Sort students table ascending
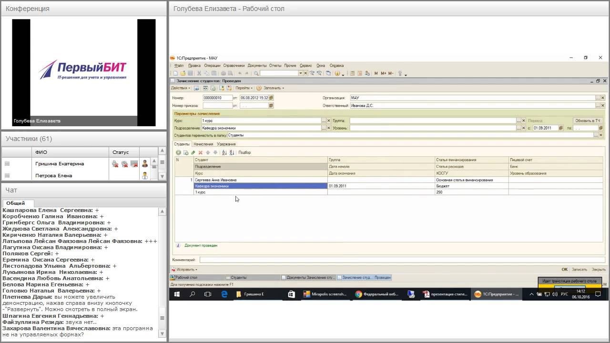This screenshot has height=343, width=610. point(224,152)
